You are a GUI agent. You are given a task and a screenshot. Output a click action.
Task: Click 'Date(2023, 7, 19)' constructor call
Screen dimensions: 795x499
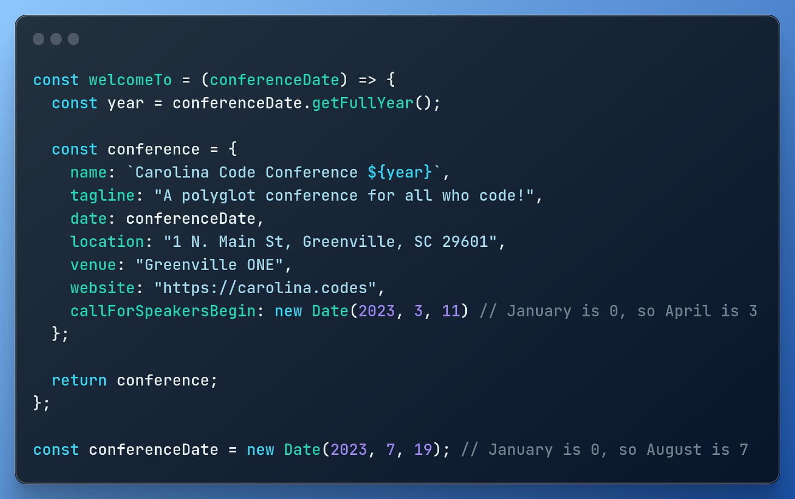(362, 449)
